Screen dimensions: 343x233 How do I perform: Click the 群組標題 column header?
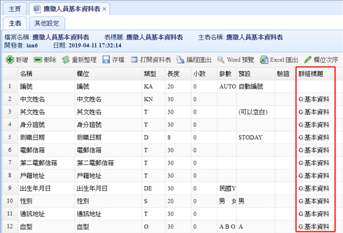click(x=315, y=74)
